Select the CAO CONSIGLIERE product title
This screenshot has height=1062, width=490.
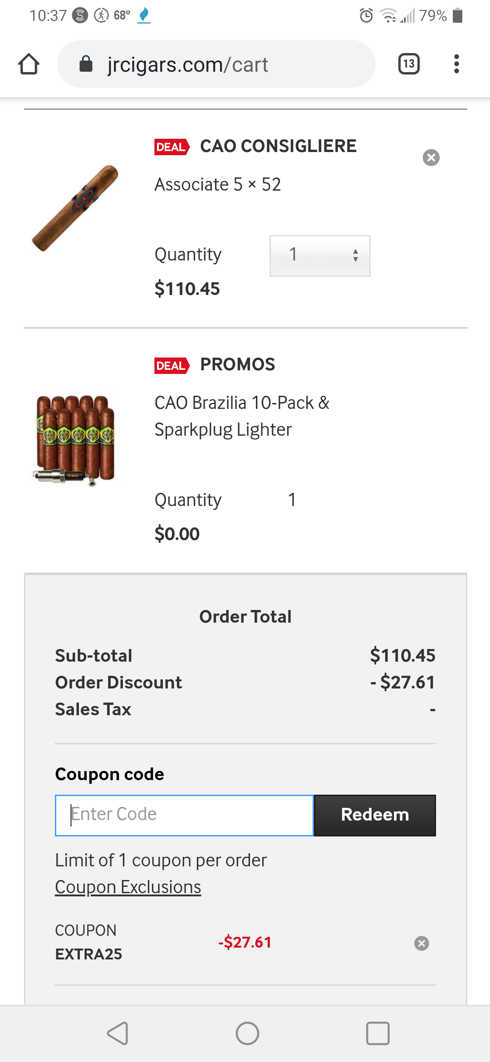(x=278, y=146)
